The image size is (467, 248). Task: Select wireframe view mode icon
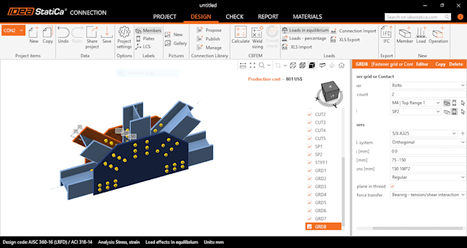click(x=293, y=65)
